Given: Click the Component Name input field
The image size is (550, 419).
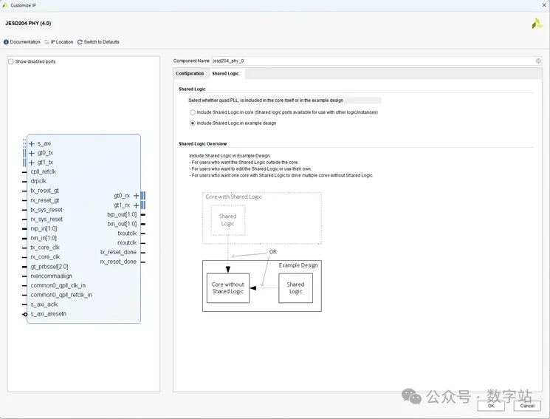Looking at the screenshot, I should pos(373,61).
